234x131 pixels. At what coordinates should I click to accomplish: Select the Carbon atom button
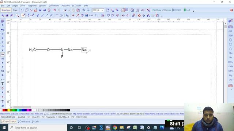click(x=3, y=34)
